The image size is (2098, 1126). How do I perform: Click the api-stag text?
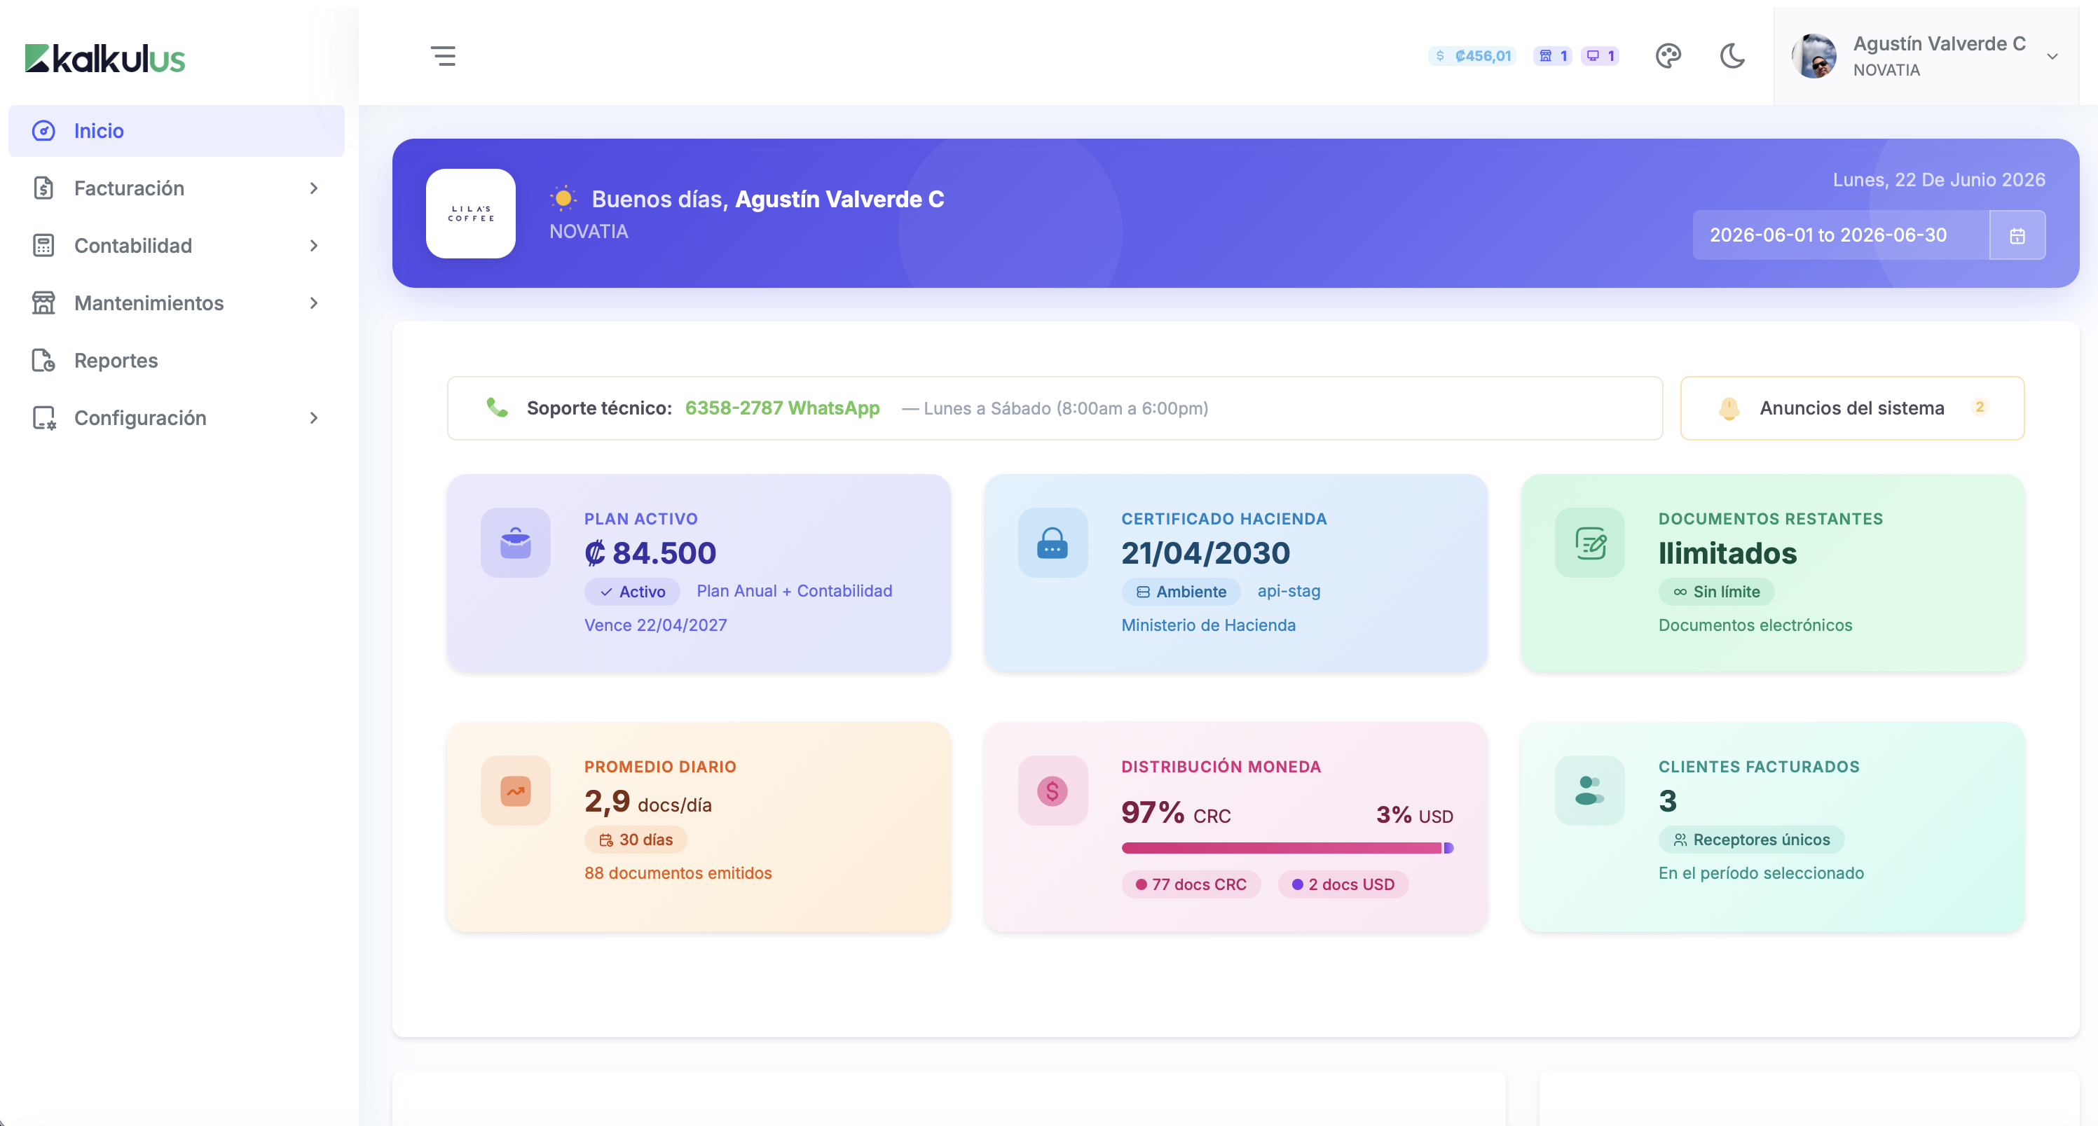tap(1289, 591)
